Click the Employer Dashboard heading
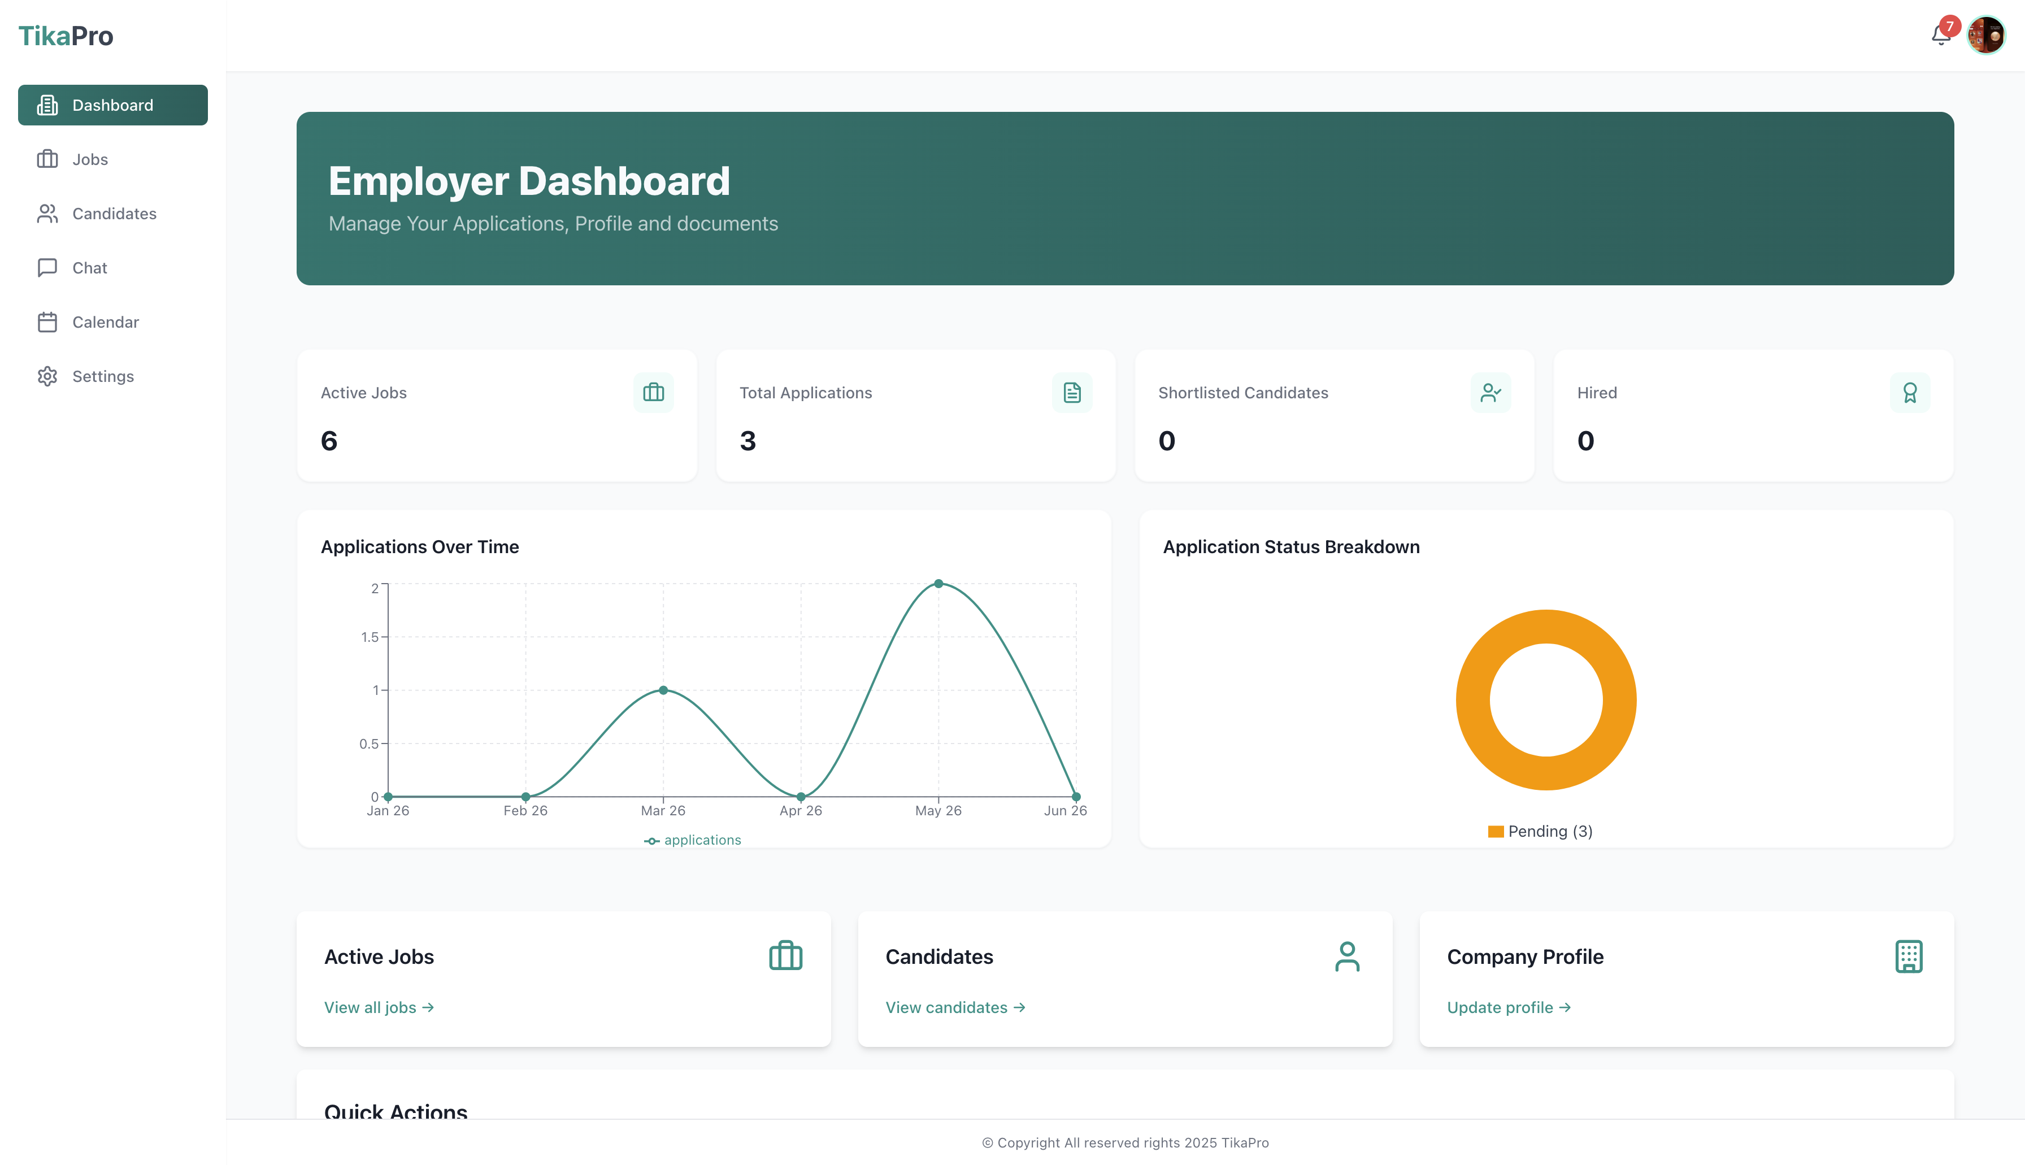The image size is (2025, 1165). 529,181
